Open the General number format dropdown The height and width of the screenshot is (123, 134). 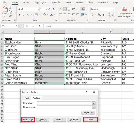[x=114, y=9]
